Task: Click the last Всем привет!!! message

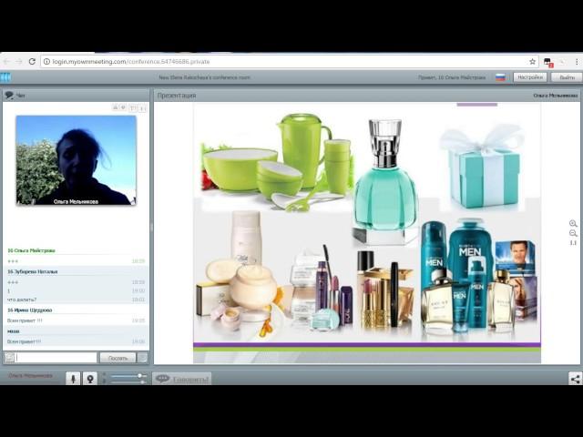Action: [25, 341]
